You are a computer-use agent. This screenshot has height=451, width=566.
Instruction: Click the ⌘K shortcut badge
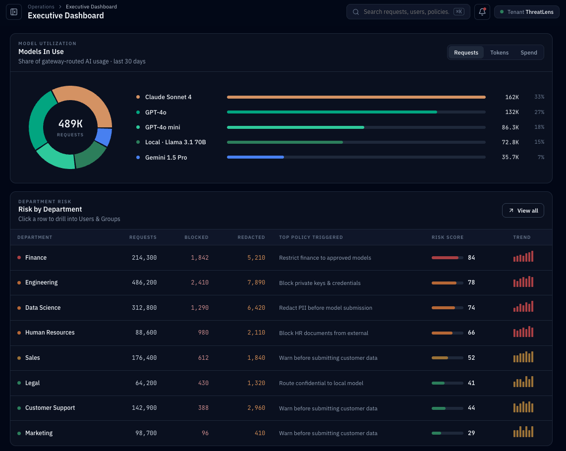pos(459,11)
